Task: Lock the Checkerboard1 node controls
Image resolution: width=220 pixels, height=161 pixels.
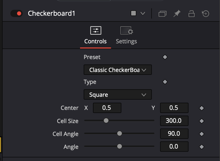Action: point(191,13)
